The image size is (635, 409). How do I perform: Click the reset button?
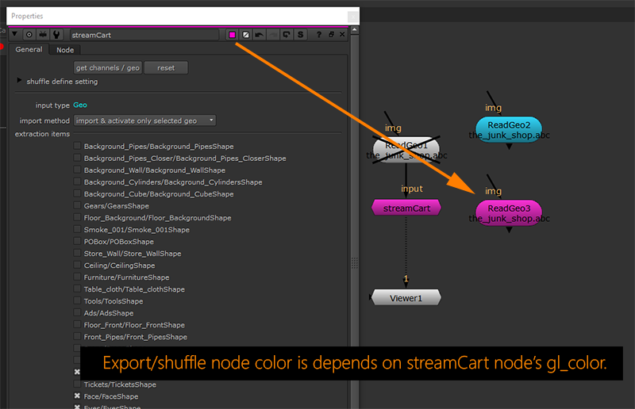[166, 68]
